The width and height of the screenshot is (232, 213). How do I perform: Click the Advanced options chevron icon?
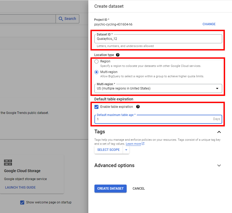tap(219, 165)
